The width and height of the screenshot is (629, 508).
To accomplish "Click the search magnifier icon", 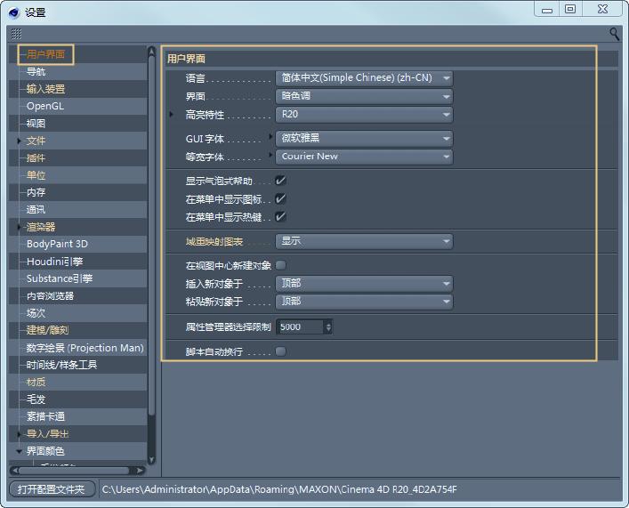I will click(x=614, y=34).
